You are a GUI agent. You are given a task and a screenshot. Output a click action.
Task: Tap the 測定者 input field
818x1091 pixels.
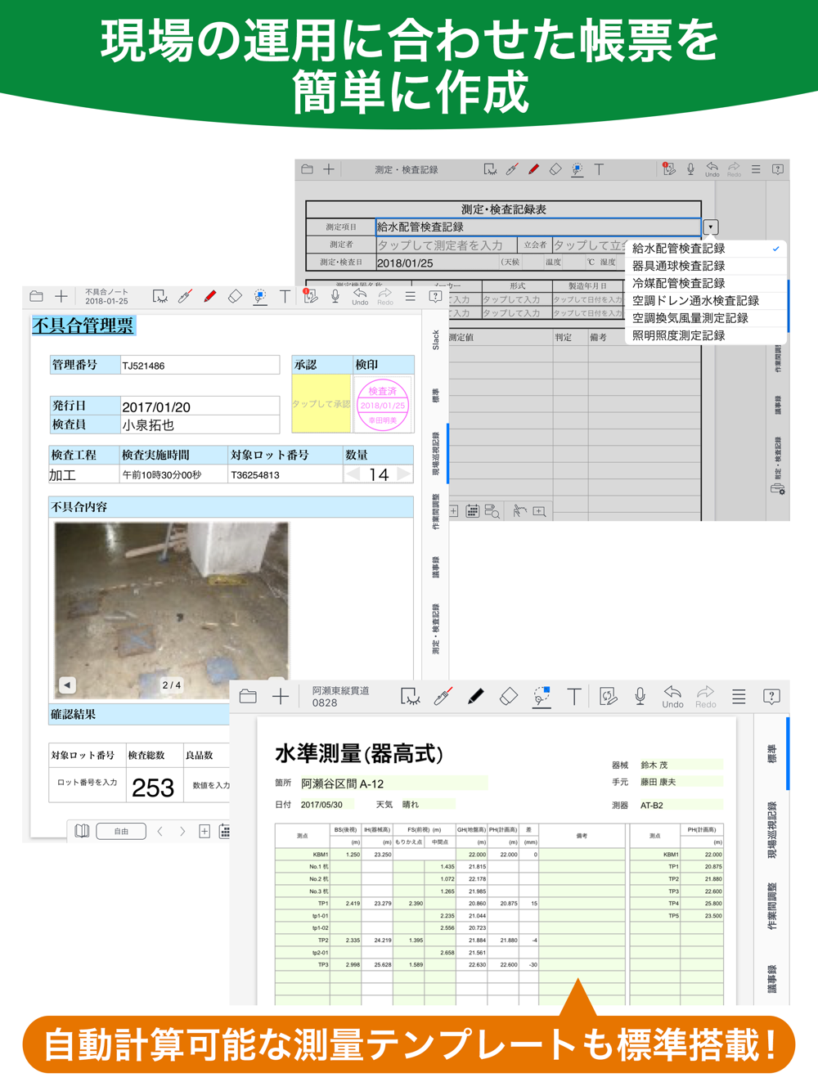pyautogui.click(x=446, y=245)
